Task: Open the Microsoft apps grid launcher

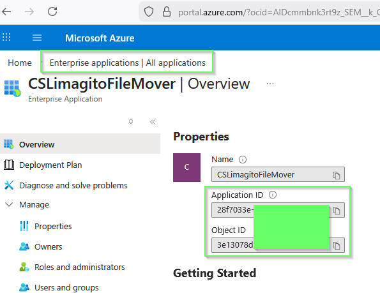Action: pyautogui.click(x=6, y=37)
